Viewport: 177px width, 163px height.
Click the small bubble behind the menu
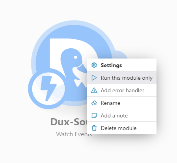[x=120, y=55]
